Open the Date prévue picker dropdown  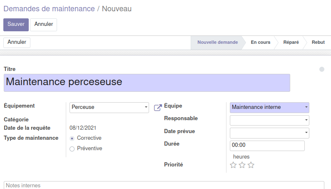pyautogui.click(x=269, y=133)
